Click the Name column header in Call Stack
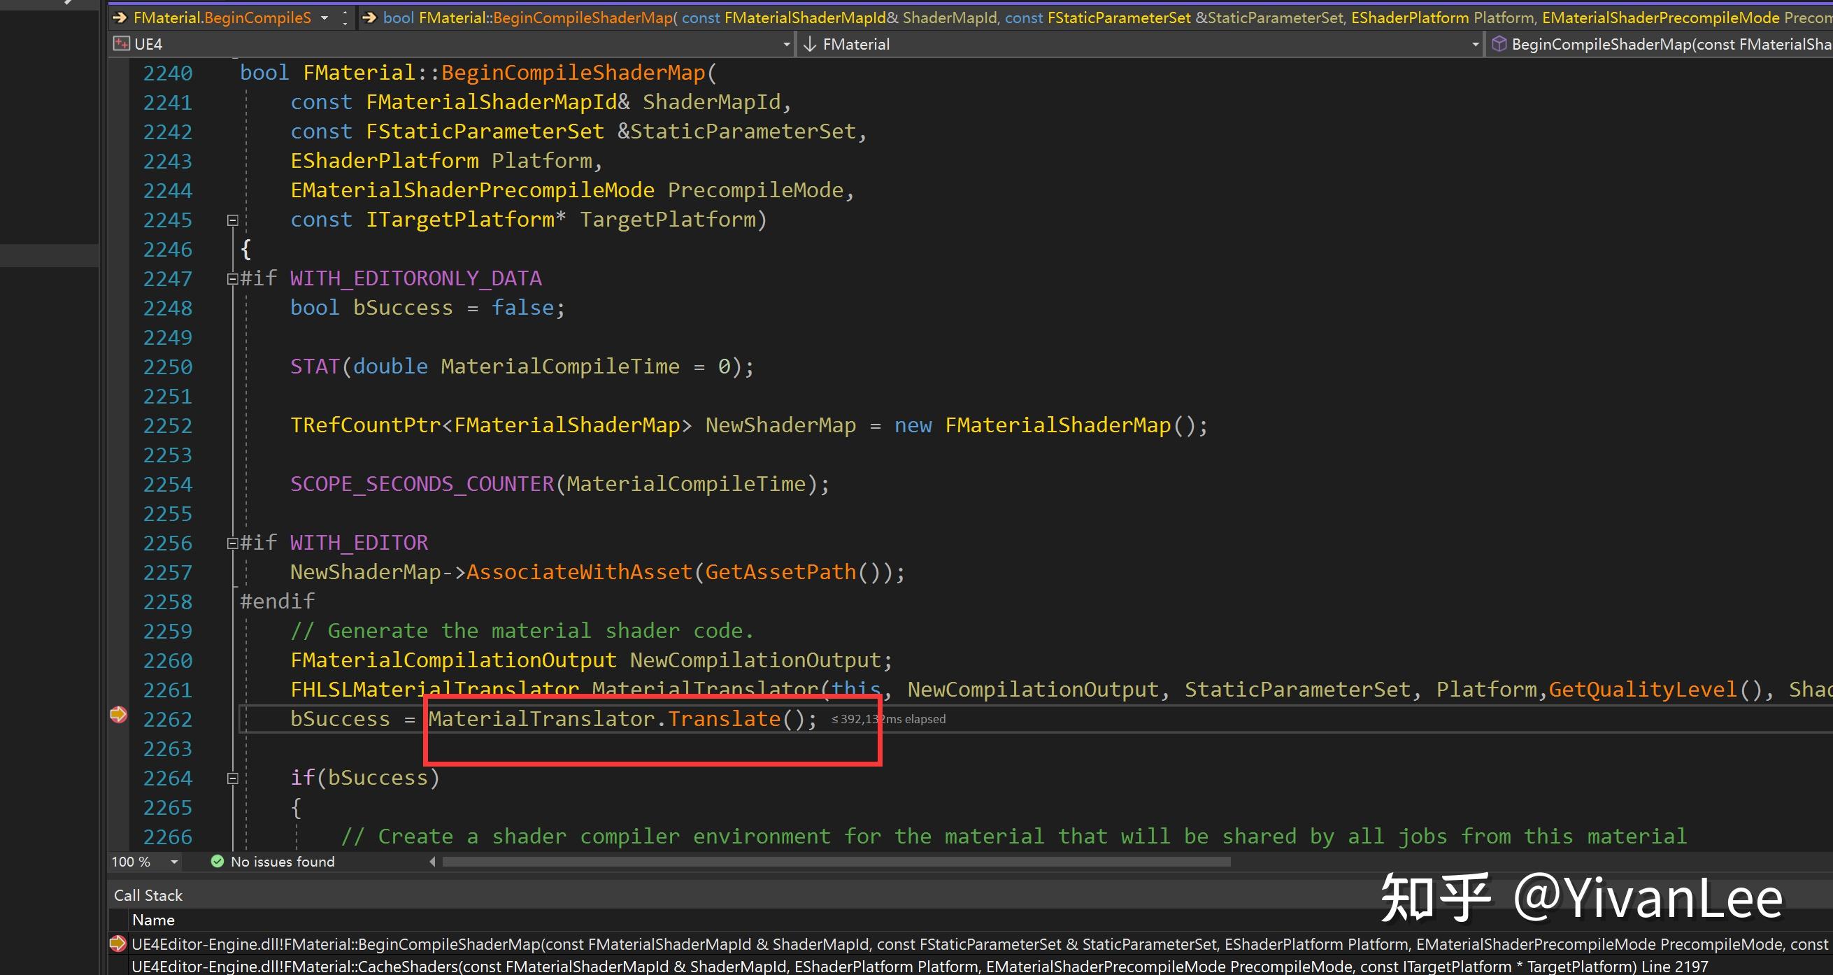This screenshot has height=975, width=1833. [153, 920]
